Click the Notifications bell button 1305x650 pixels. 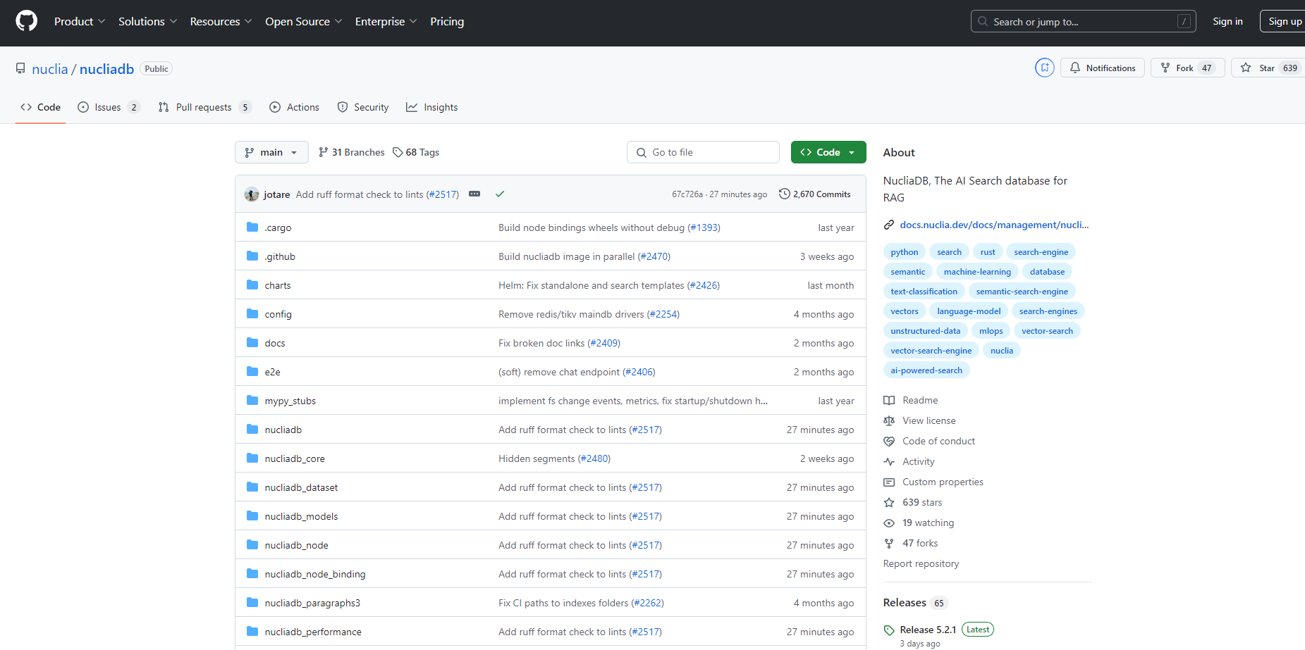coord(1102,68)
